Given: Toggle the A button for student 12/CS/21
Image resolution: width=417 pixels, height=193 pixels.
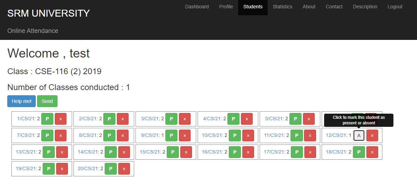Looking at the screenshot, I should [x=359, y=135].
